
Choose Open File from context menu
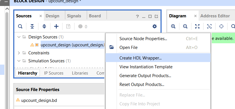click(x=158, y=48)
